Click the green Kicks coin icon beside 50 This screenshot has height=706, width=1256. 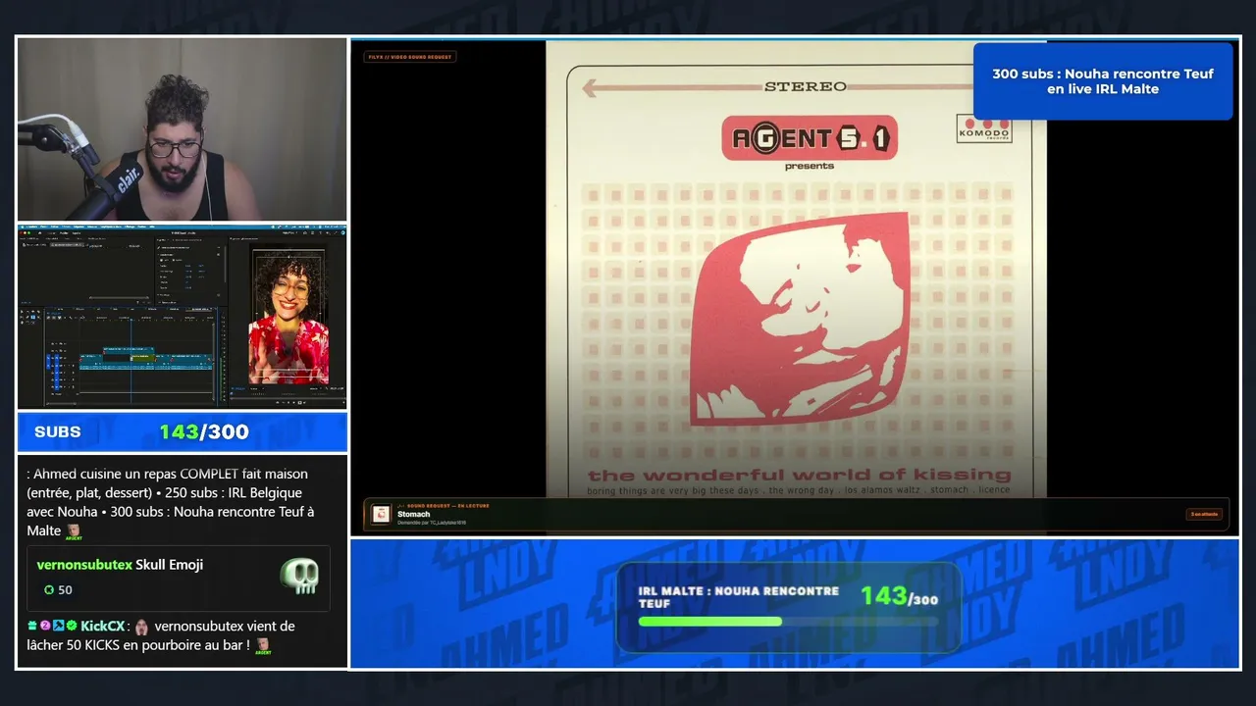pyautogui.click(x=49, y=589)
